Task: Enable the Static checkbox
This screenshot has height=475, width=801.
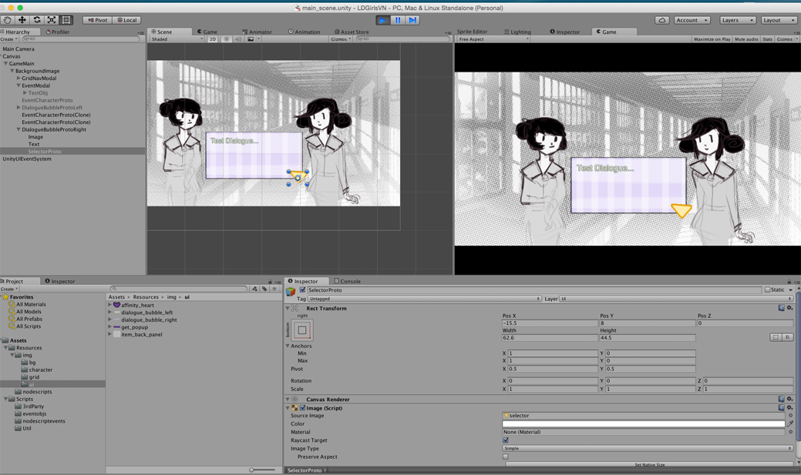Action: click(767, 289)
